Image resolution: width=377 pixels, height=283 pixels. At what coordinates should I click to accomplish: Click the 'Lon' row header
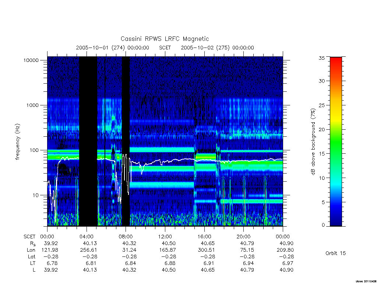31,250
